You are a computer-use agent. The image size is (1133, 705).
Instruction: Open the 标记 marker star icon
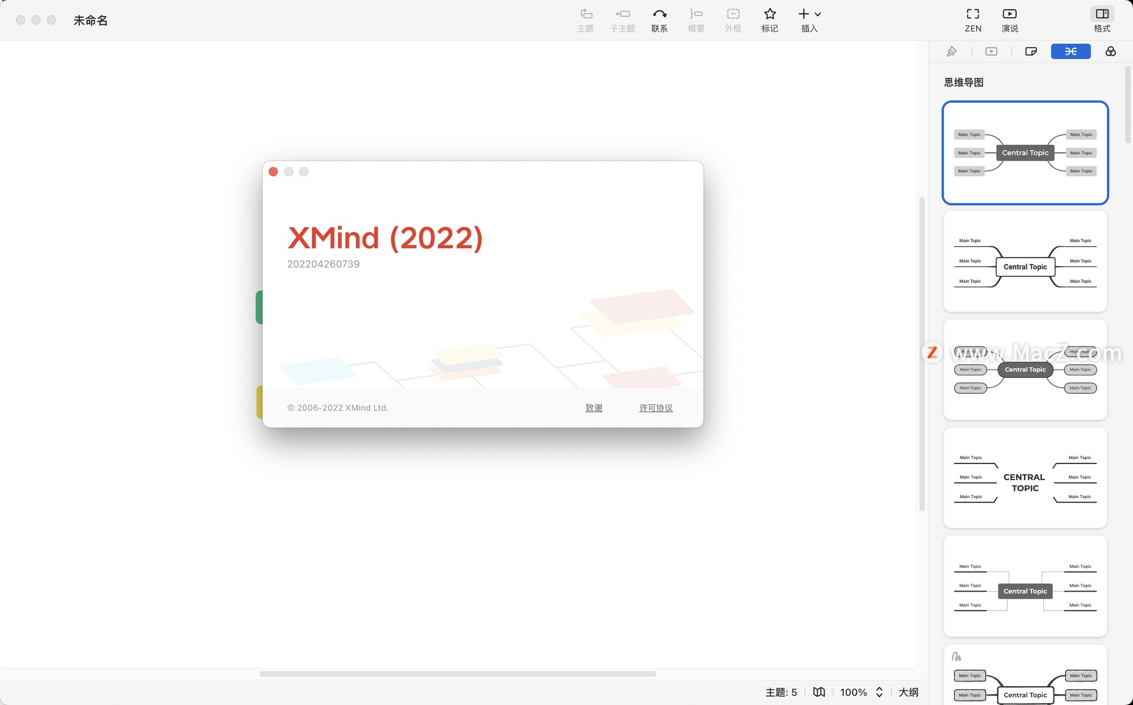point(769,20)
